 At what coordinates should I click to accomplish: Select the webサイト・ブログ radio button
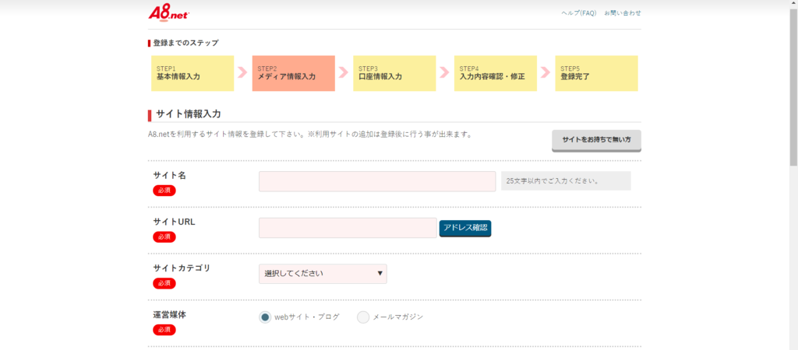(x=265, y=317)
